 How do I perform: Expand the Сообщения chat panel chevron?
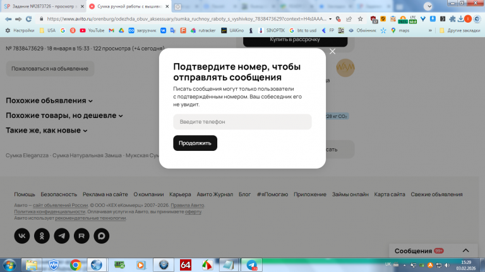click(x=465, y=251)
